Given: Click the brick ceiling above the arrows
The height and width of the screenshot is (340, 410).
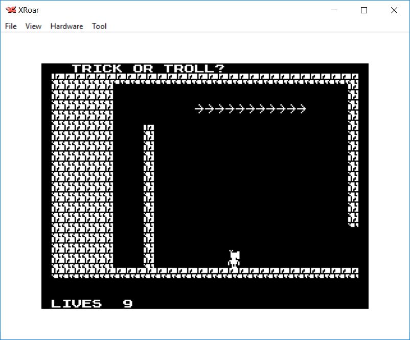Looking at the screenshot, I should click(250, 78).
